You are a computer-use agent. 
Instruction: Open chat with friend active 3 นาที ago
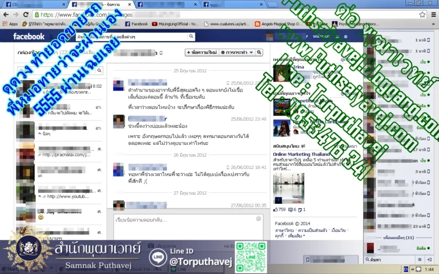(398, 172)
